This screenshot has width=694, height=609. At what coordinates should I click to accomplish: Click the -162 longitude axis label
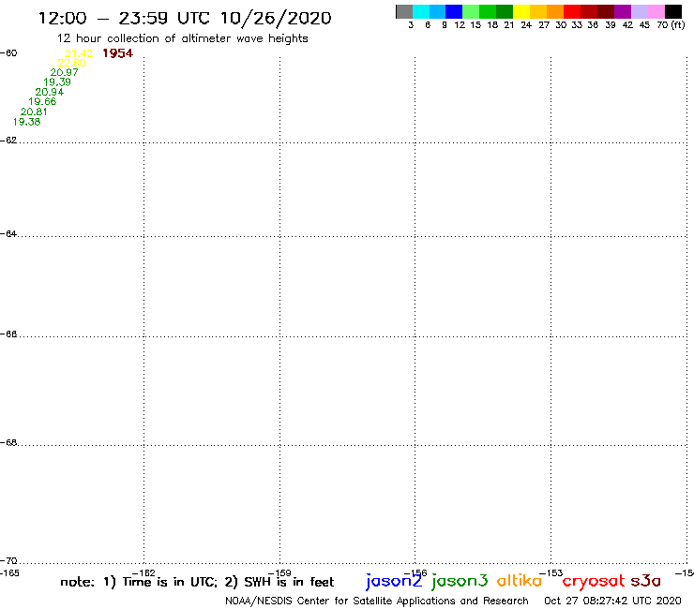[x=143, y=573]
